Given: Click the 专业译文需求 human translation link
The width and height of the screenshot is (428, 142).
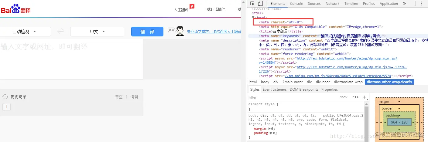Looking at the screenshot, I should point(214,32).
